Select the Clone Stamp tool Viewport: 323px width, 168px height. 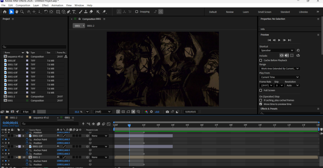coord(86,12)
